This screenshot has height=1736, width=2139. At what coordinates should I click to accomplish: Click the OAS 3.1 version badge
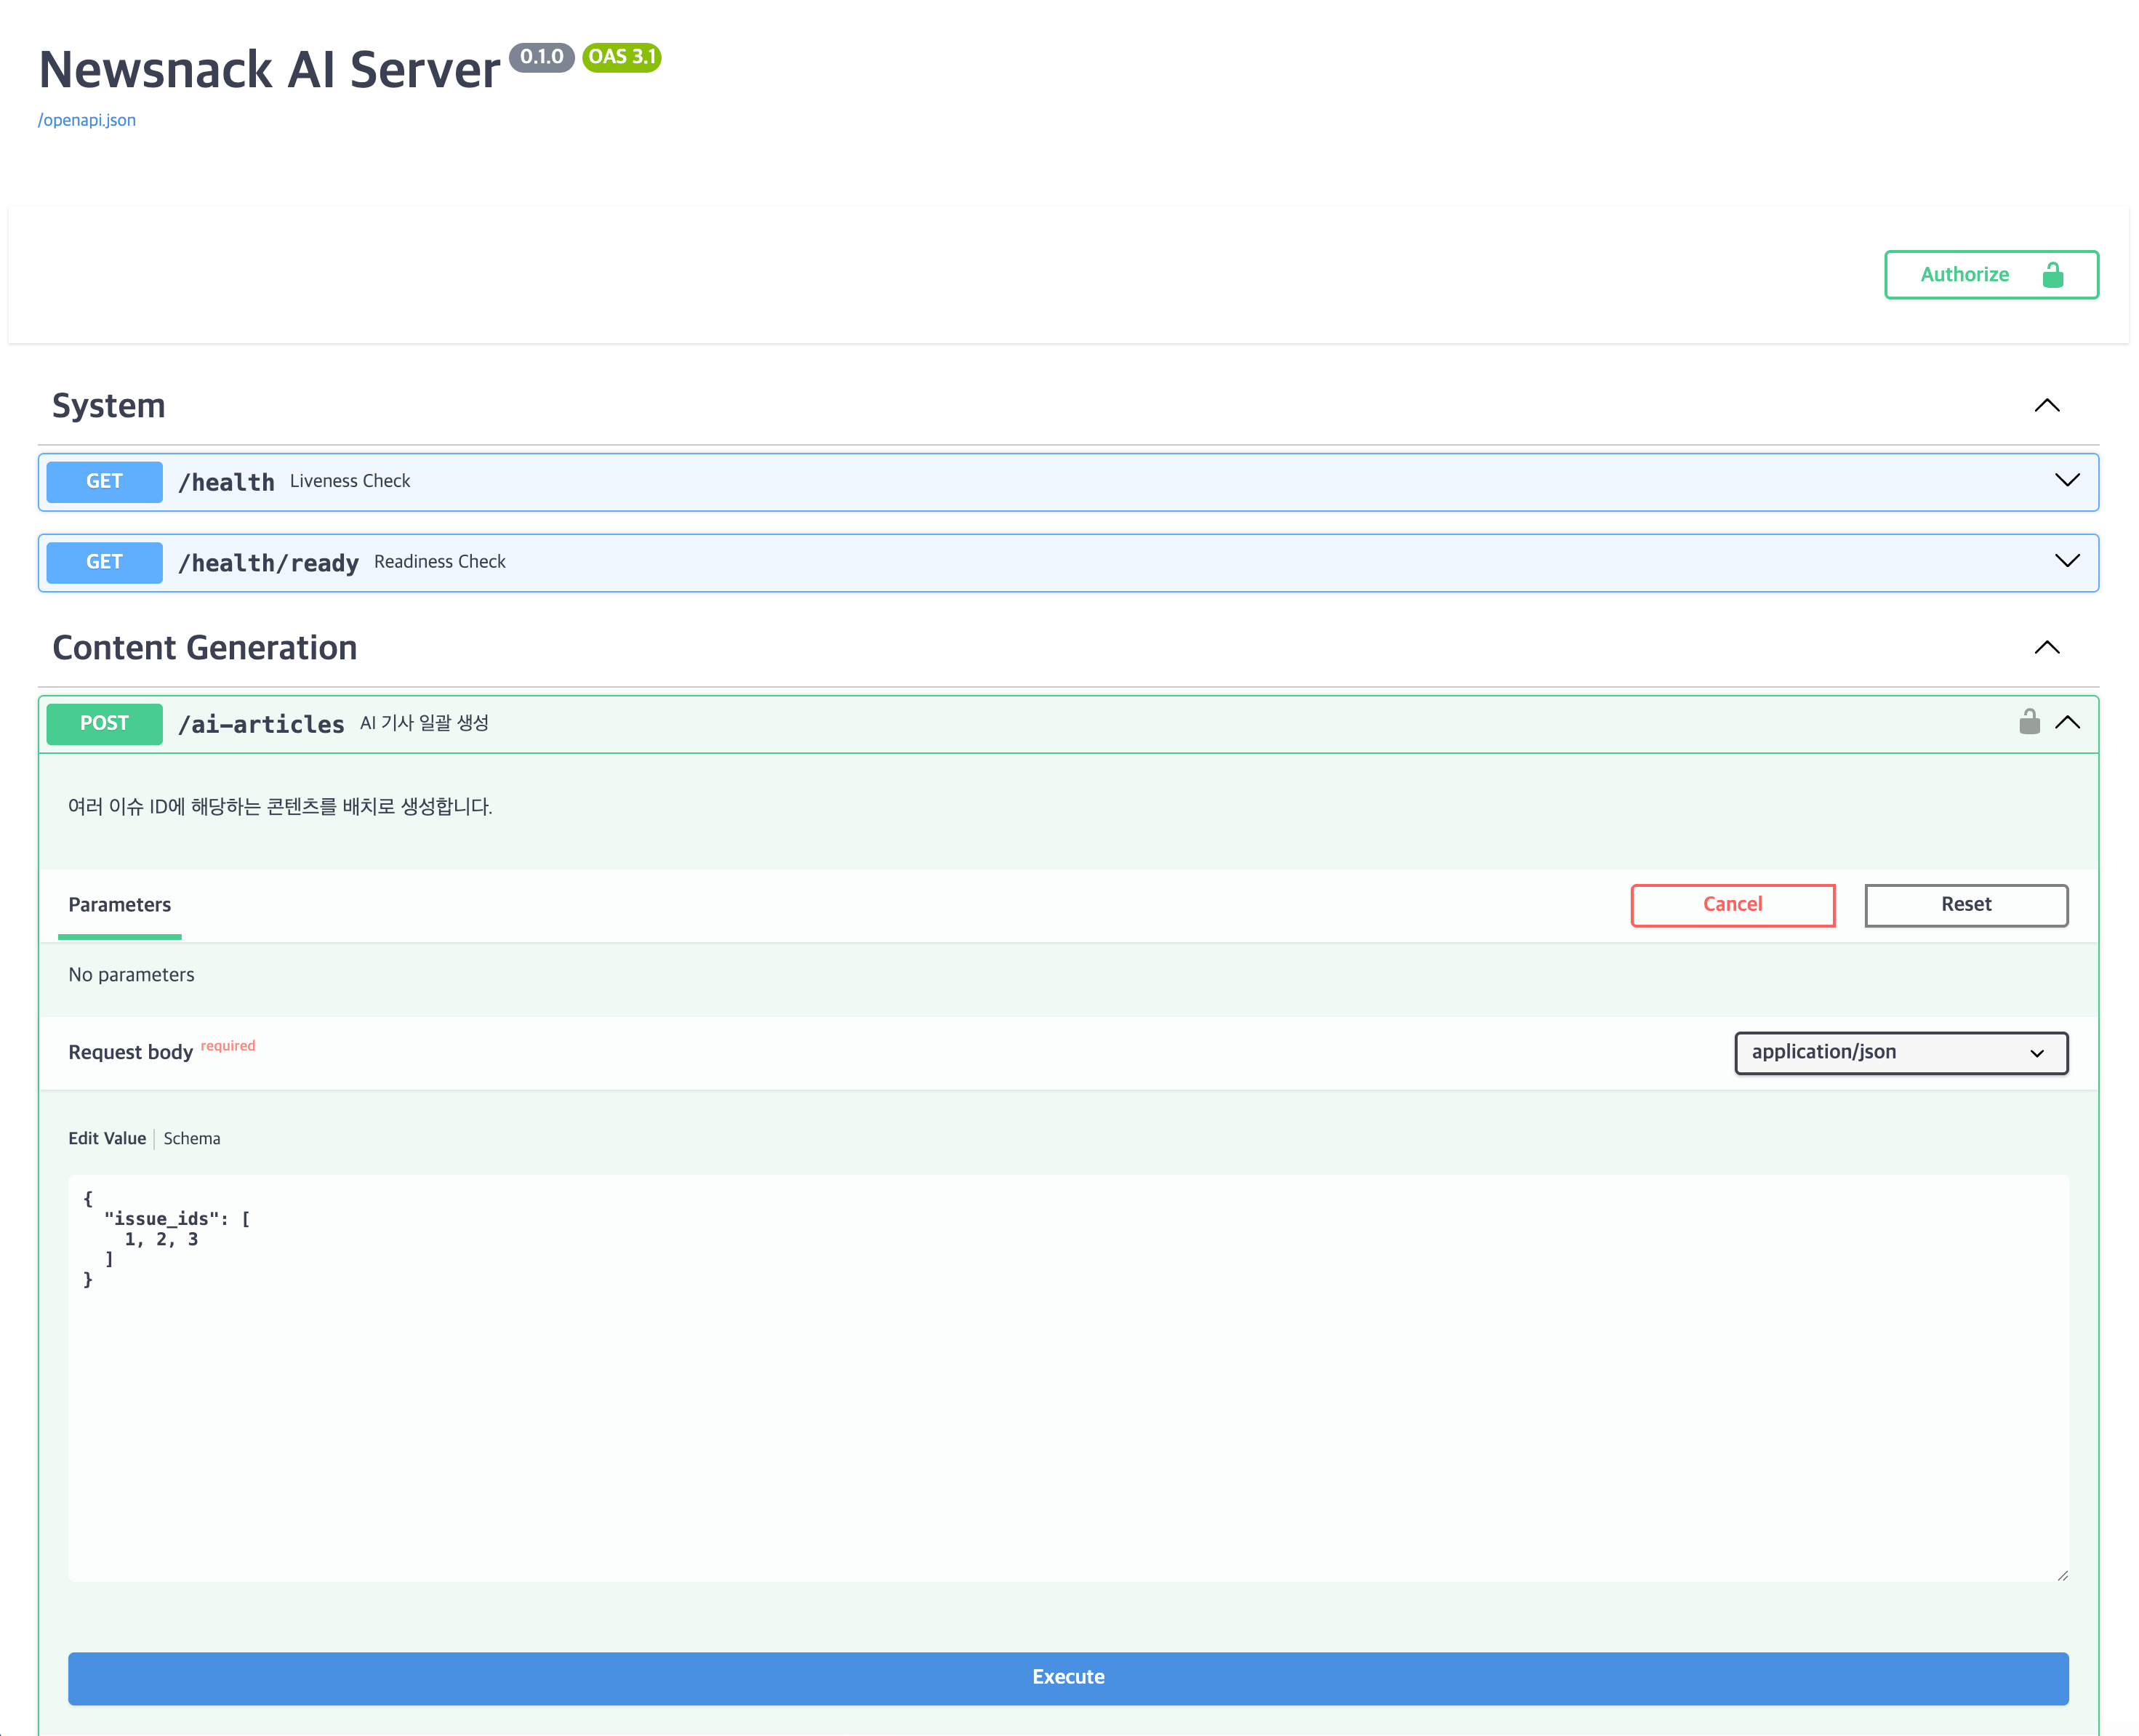pos(621,57)
